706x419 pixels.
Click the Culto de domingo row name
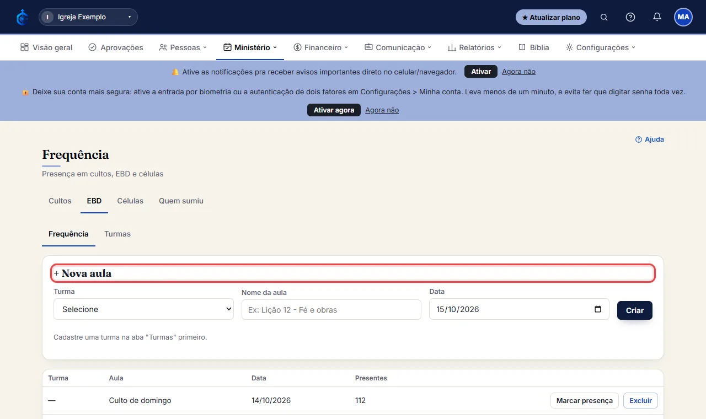pyautogui.click(x=140, y=400)
